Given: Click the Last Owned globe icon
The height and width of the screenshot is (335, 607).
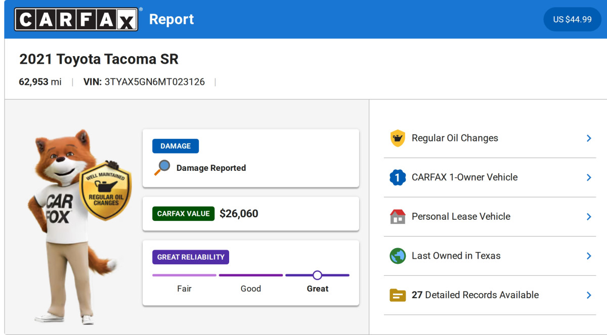Looking at the screenshot, I should 398,256.
